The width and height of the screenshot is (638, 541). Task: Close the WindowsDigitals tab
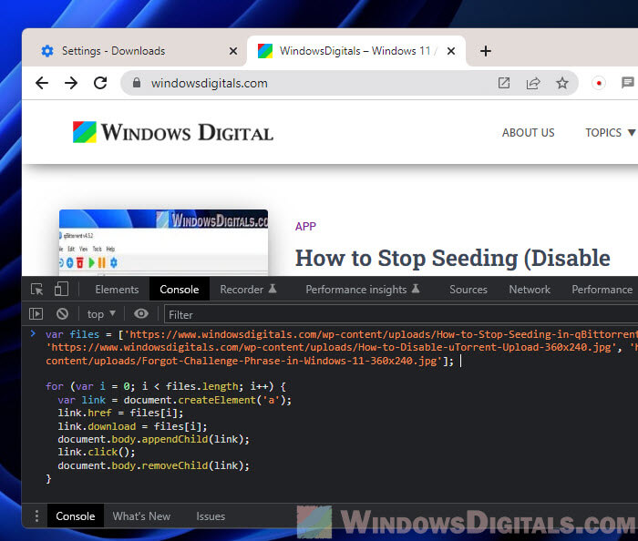[x=451, y=51]
